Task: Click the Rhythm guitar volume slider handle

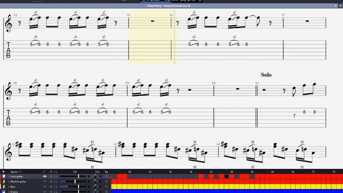Action: click(75, 181)
